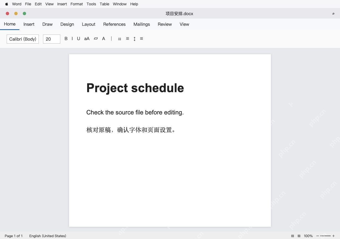Switch to the Design ribbon tab
This screenshot has width=340, height=239.
pyautogui.click(x=67, y=24)
